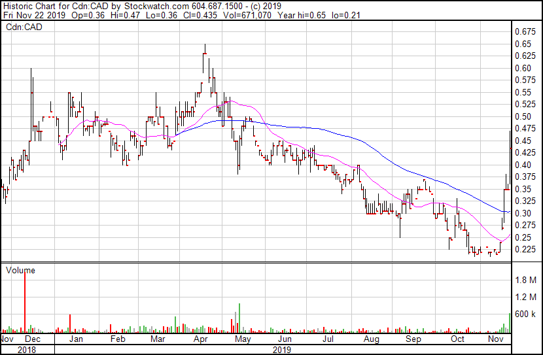This screenshot has width=543, height=355.
Task: Click the 0.55 price axis label
Action: click(x=523, y=92)
